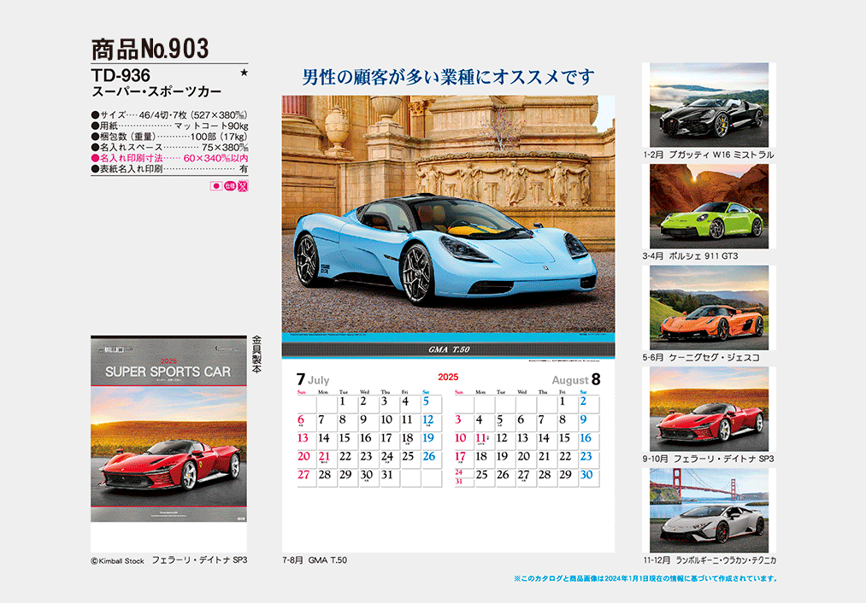Click the blue headline text above photo
Viewport: 866px width, 603px height.
448,77
